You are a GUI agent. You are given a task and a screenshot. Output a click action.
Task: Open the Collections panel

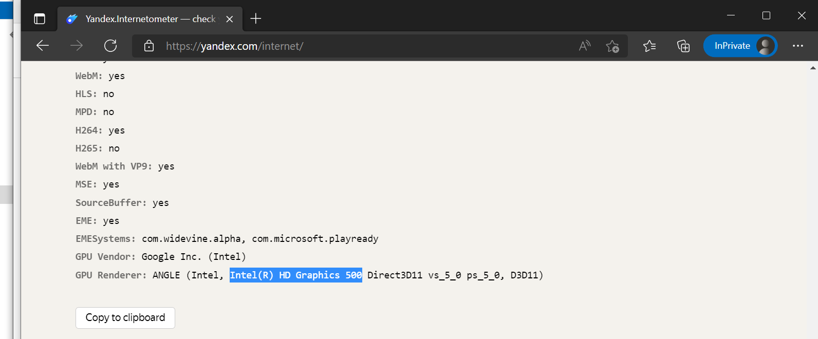coord(683,46)
